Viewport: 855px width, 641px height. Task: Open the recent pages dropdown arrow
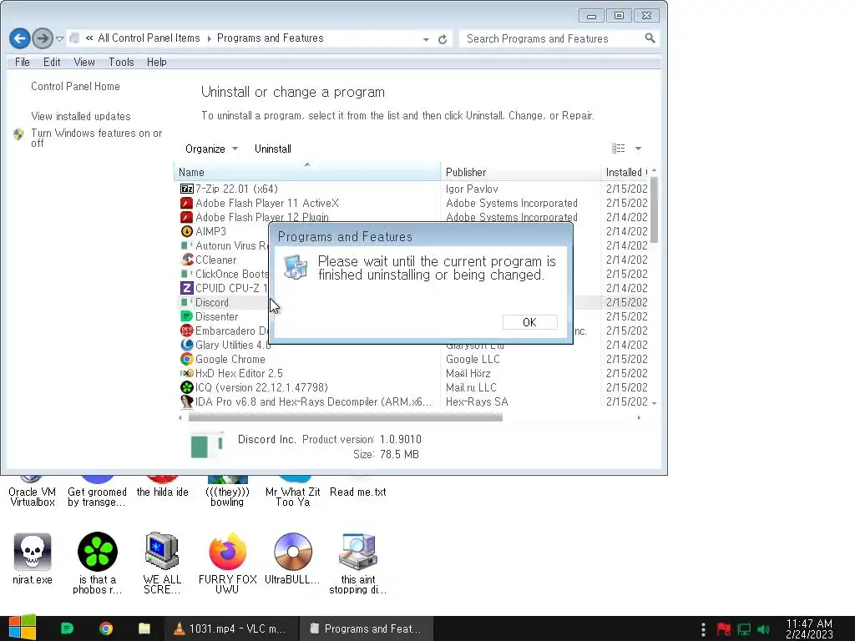[59, 39]
